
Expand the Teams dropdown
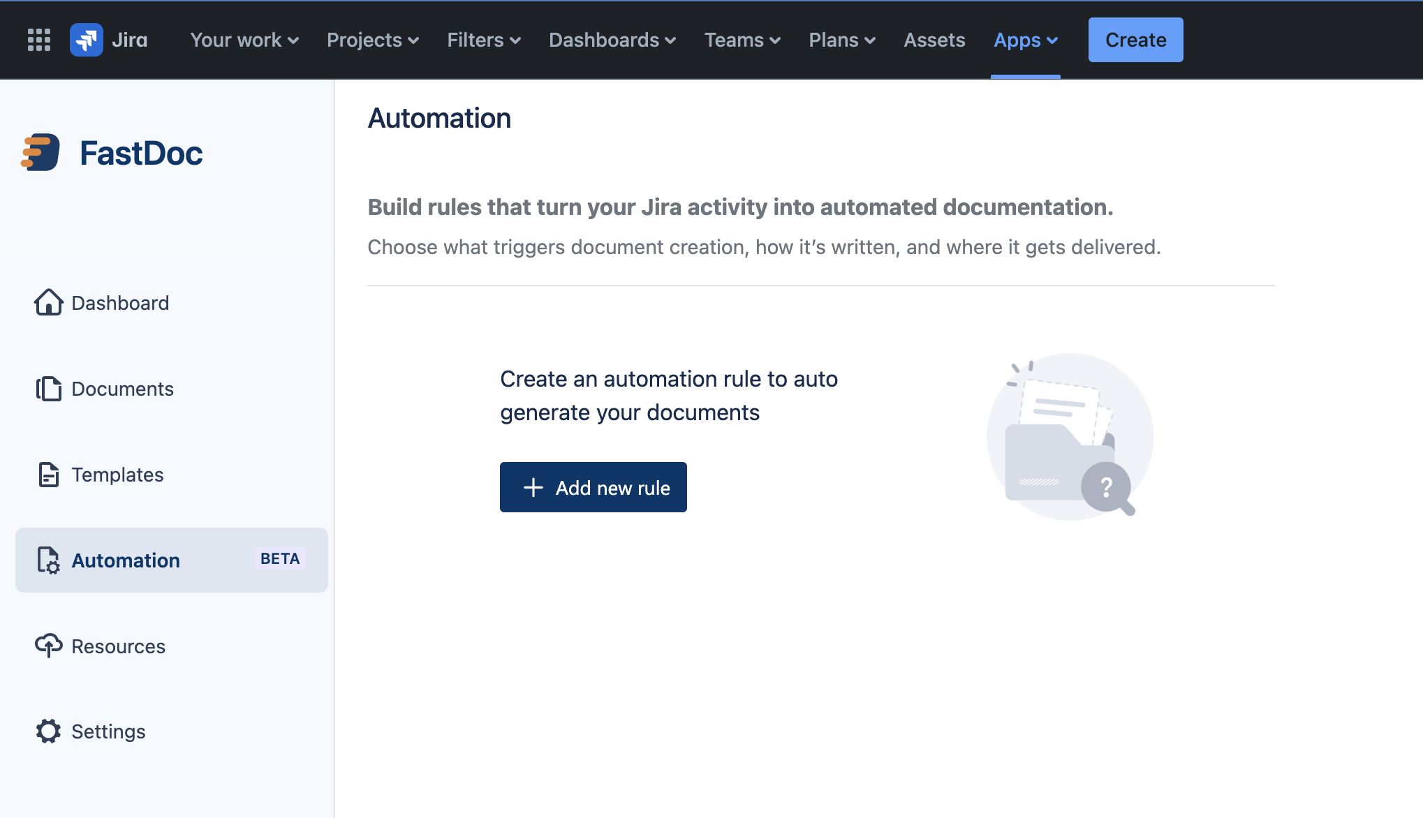click(742, 40)
